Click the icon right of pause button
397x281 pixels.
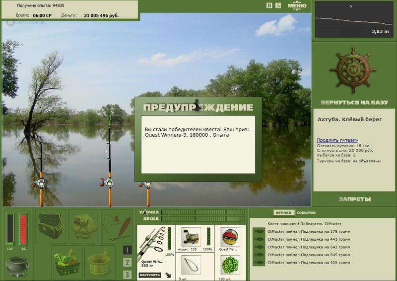coord(278,5)
